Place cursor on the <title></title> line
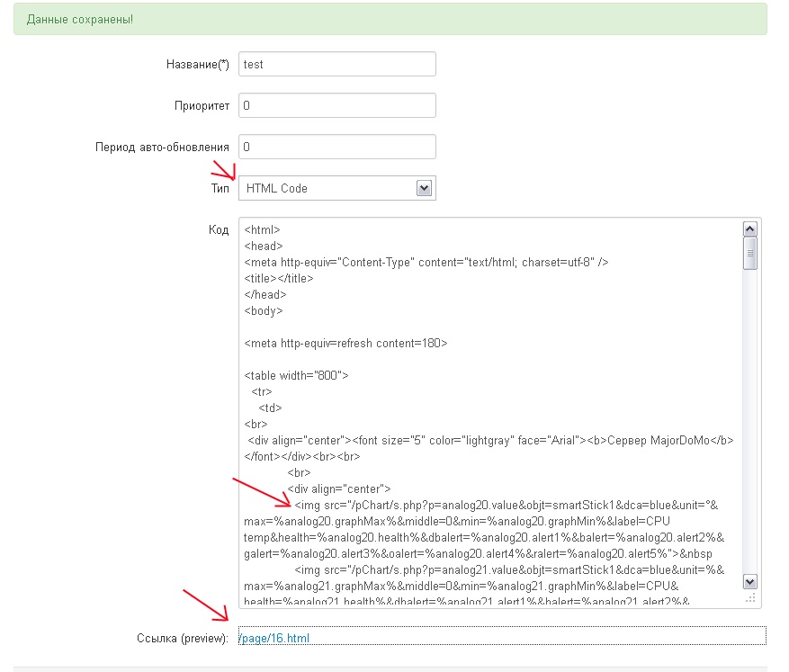The image size is (789, 672). (279, 278)
